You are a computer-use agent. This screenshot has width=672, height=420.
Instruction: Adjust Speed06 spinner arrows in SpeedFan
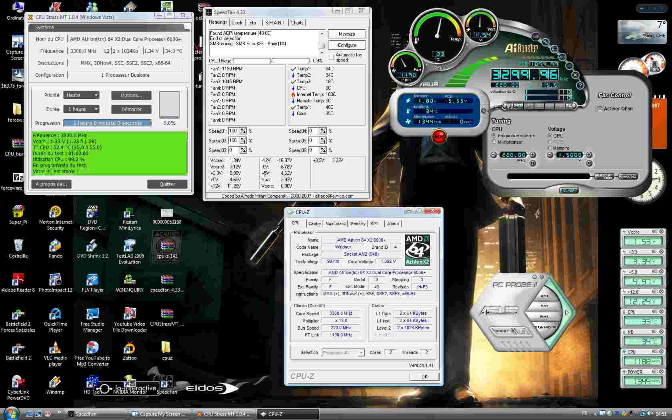(323, 150)
